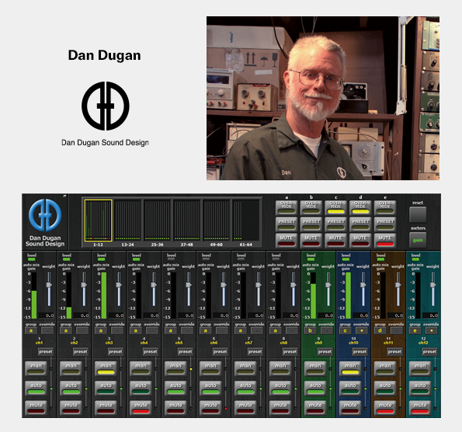Open ch4 group selector a
462x432 pixels.
click(x=136, y=330)
